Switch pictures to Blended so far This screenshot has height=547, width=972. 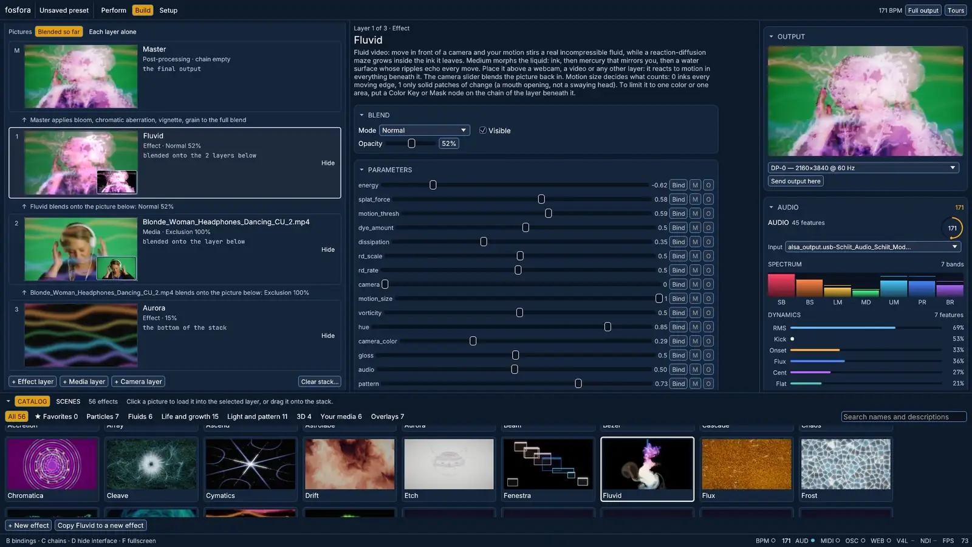(59, 32)
